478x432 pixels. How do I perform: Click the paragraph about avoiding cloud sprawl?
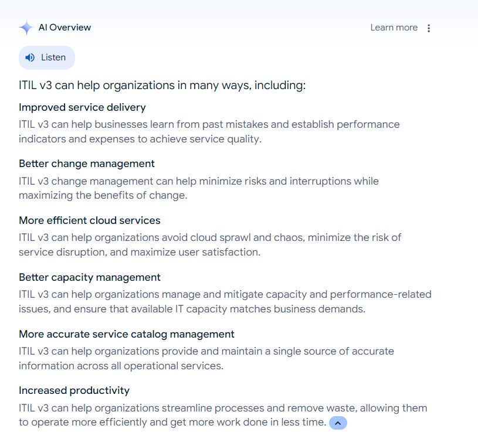[209, 245]
